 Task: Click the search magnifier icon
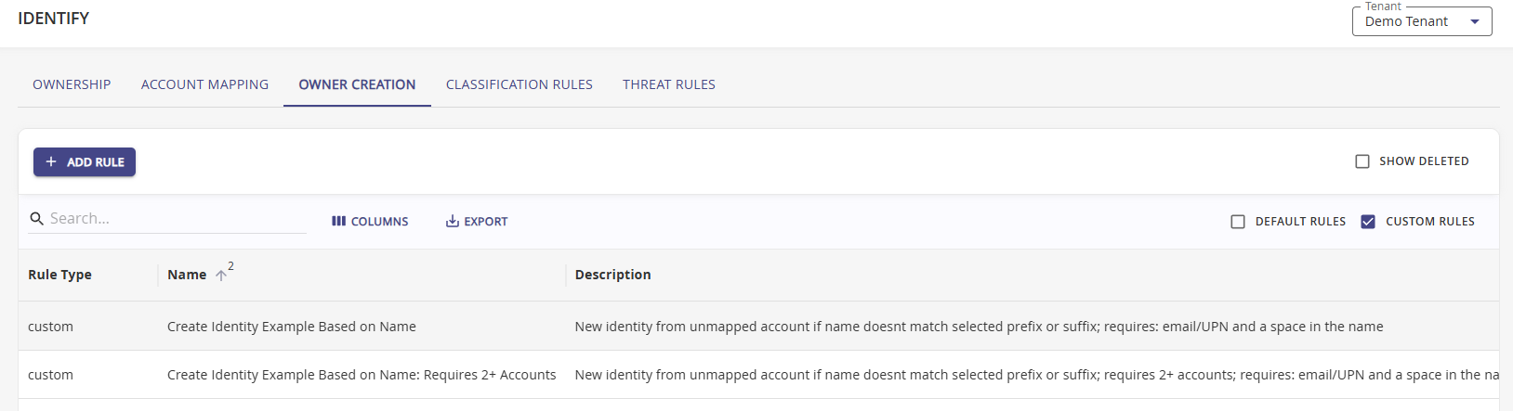(x=37, y=219)
